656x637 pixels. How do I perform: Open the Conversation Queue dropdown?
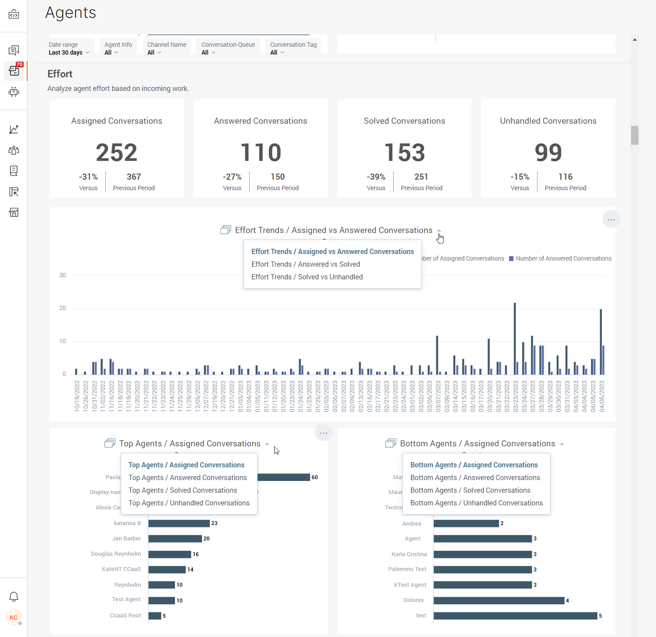coord(209,52)
